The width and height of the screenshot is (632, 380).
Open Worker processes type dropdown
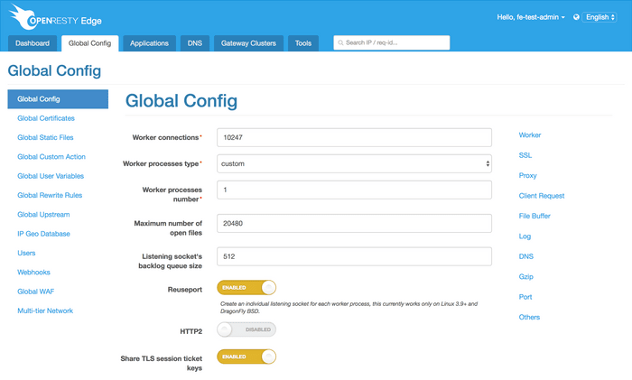pyautogui.click(x=354, y=163)
